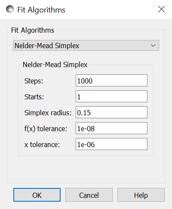The width and height of the screenshot is (172, 209).
Task: Click the 'Starts:' label
Action: [x=34, y=97]
